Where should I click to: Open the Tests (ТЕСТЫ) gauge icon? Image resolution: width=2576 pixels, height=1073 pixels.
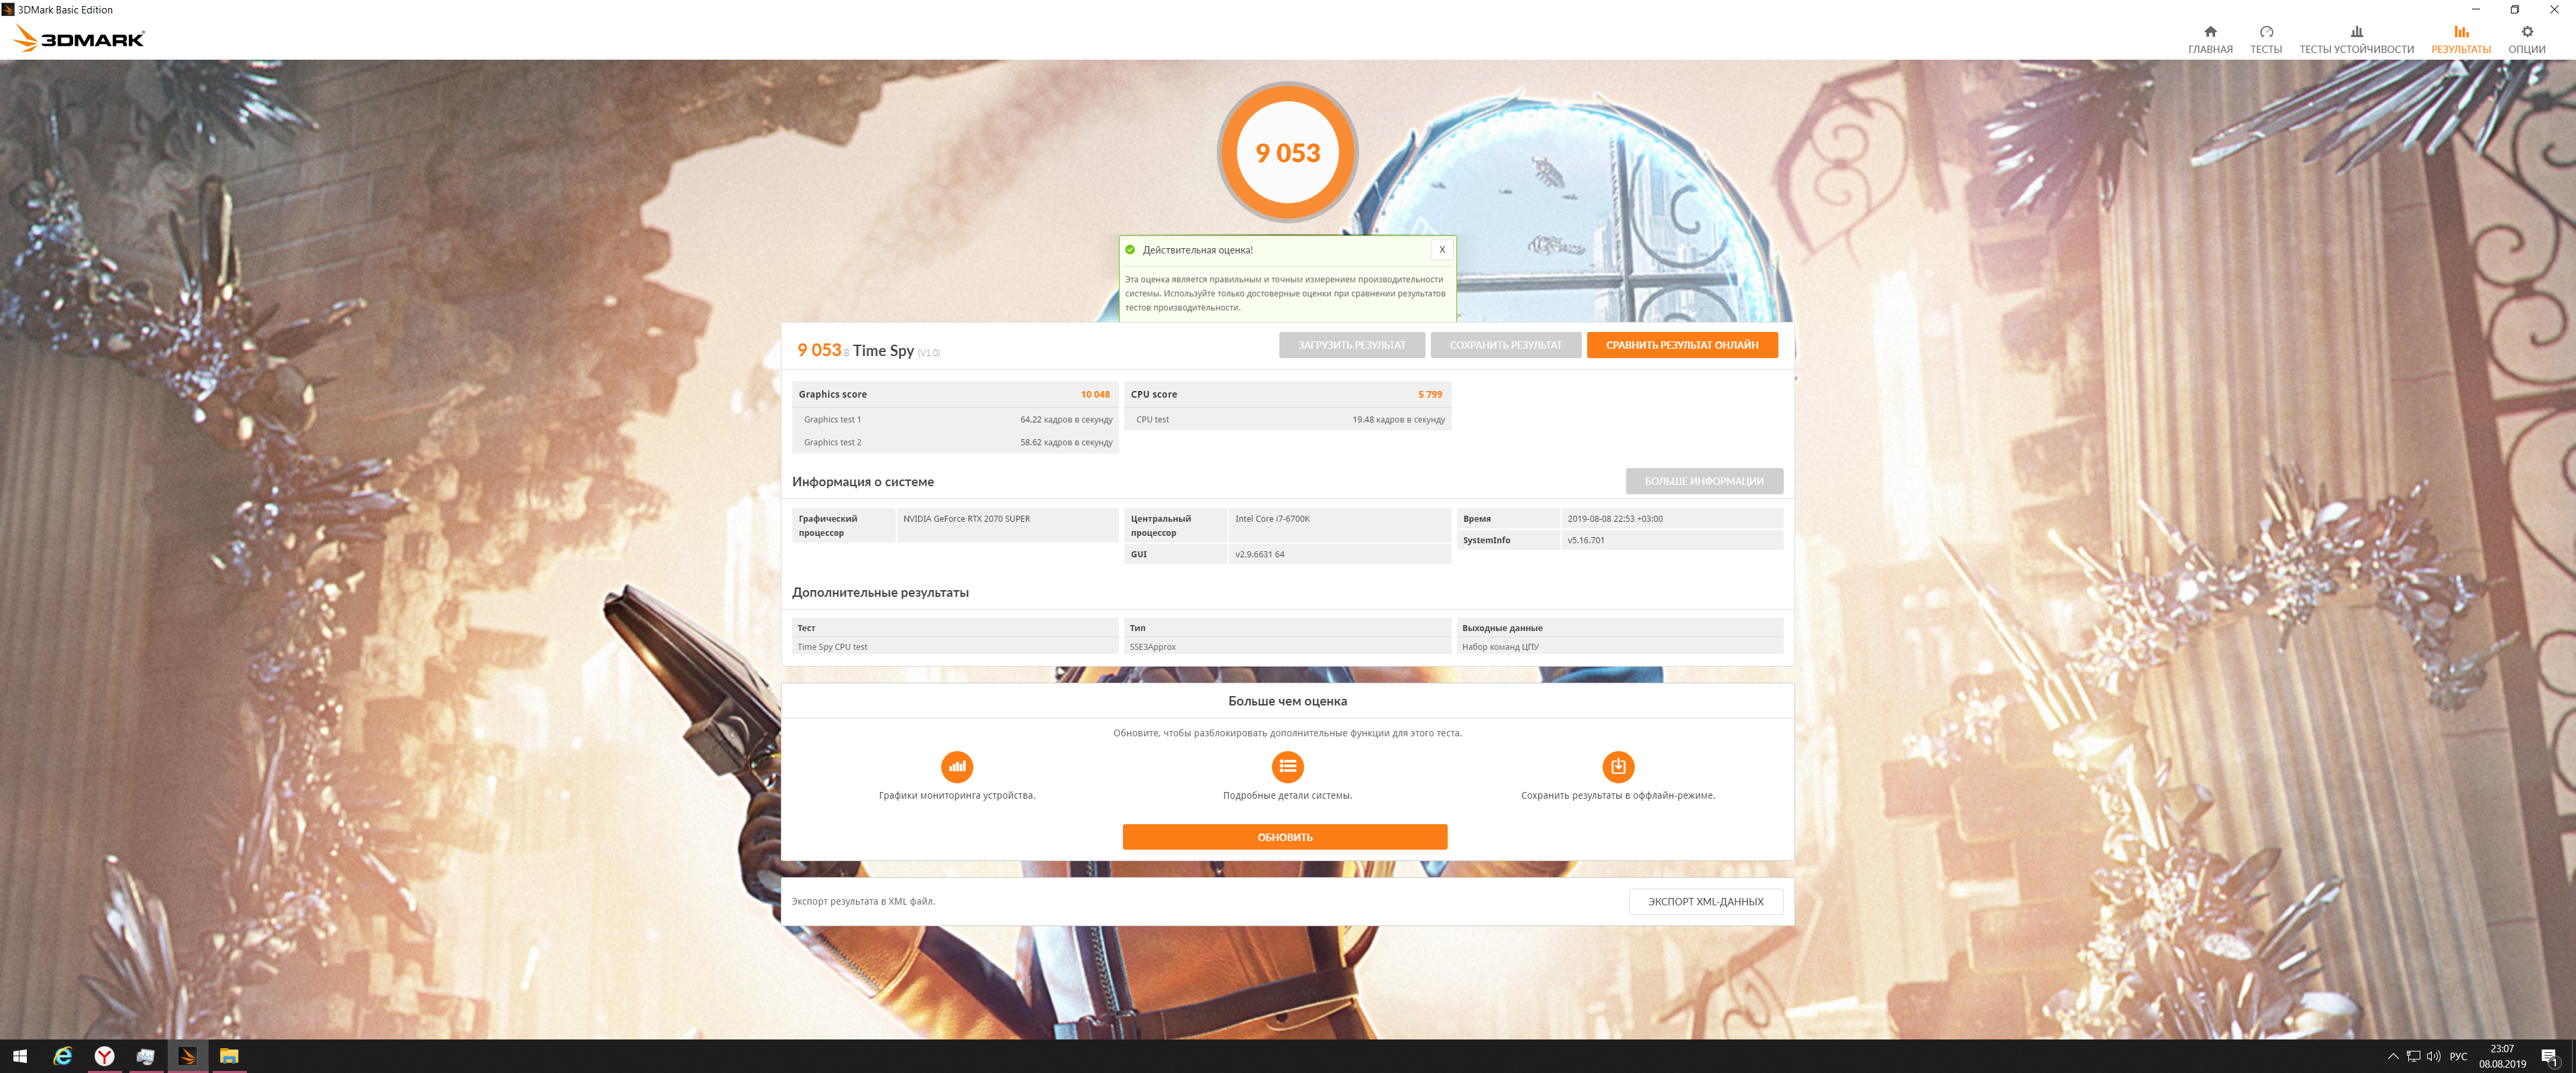[x=2265, y=32]
